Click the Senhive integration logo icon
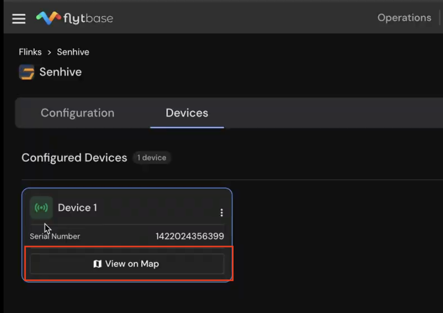Image resolution: width=443 pixels, height=313 pixels. pyautogui.click(x=27, y=72)
